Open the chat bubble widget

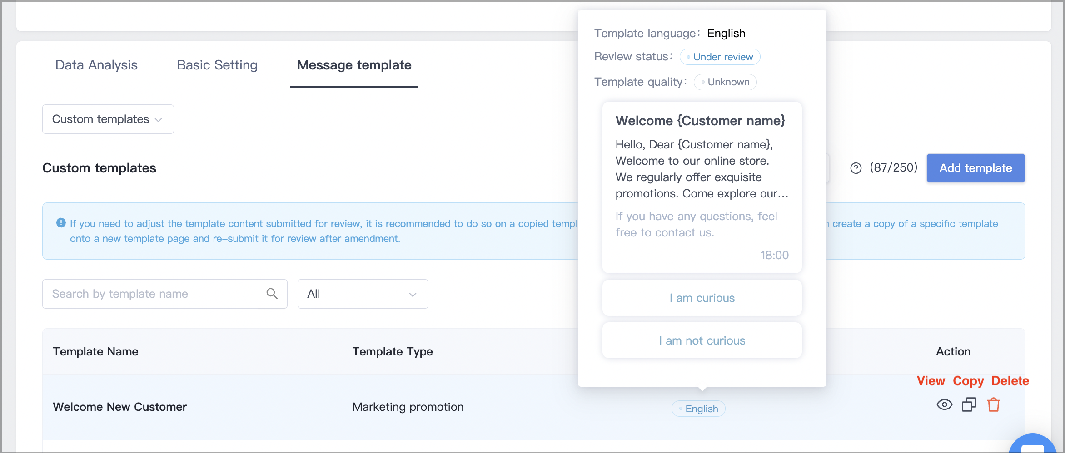point(1033,445)
